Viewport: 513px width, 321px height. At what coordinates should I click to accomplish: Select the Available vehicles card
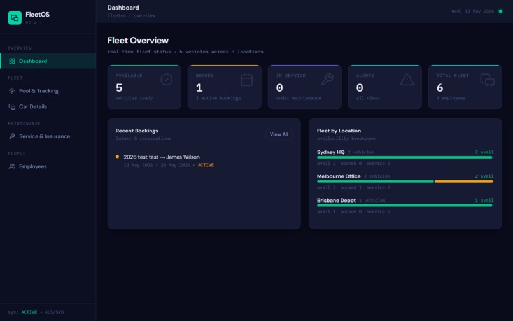click(144, 87)
